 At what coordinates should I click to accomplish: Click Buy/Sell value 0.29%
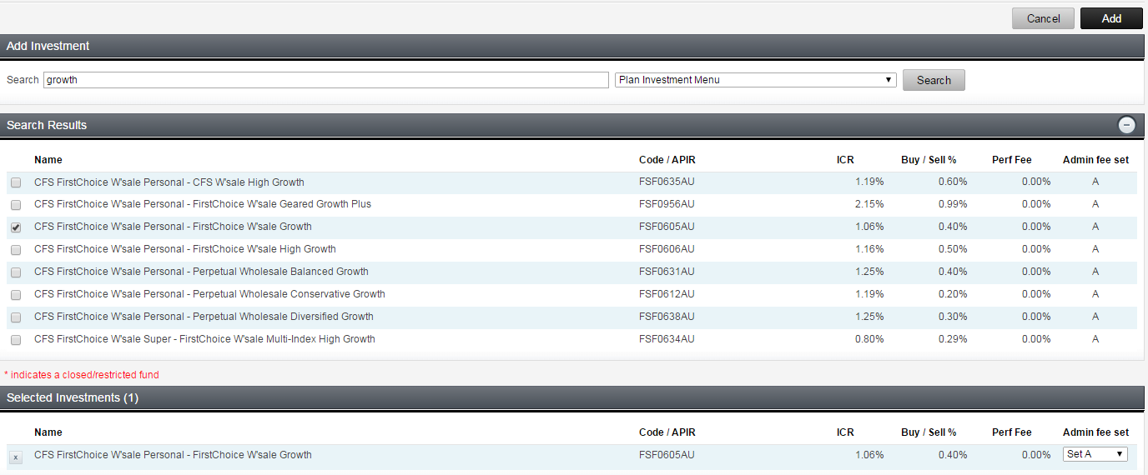pos(953,339)
